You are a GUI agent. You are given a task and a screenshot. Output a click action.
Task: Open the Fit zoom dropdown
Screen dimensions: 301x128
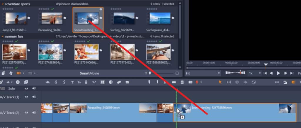pyautogui.click(x=203, y=73)
